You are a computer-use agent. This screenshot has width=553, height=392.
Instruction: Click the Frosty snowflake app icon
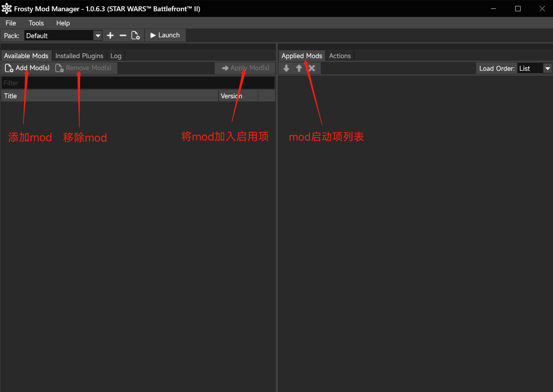click(x=7, y=9)
